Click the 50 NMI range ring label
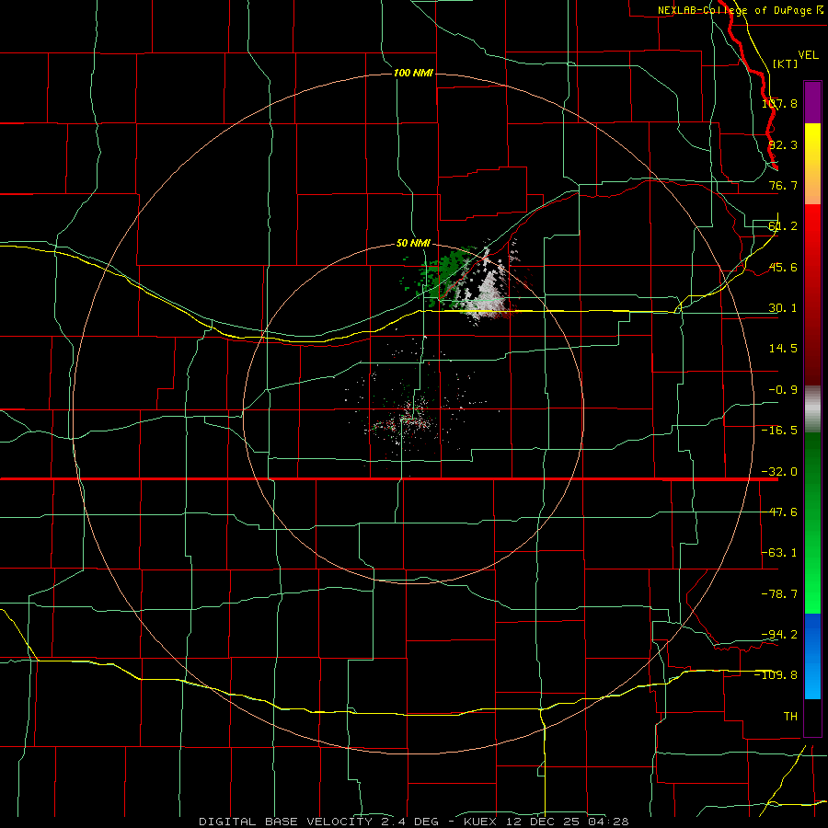The height and width of the screenshot is (828, 828). click(413, 244)
